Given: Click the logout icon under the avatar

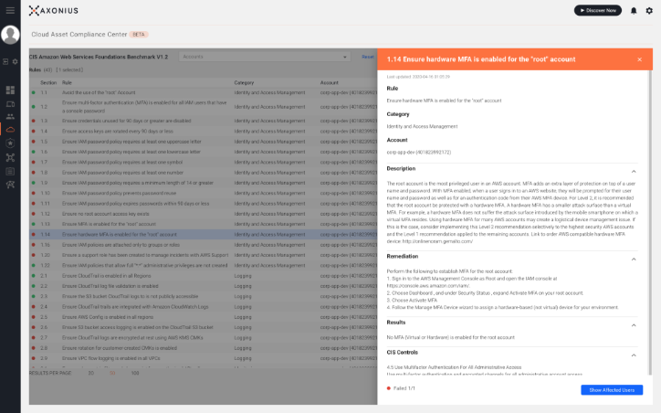Looking at the screenshot, I should click(x=5, y=61).
